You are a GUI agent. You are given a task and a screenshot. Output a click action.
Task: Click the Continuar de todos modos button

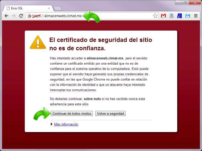click(x=72, y=114)
